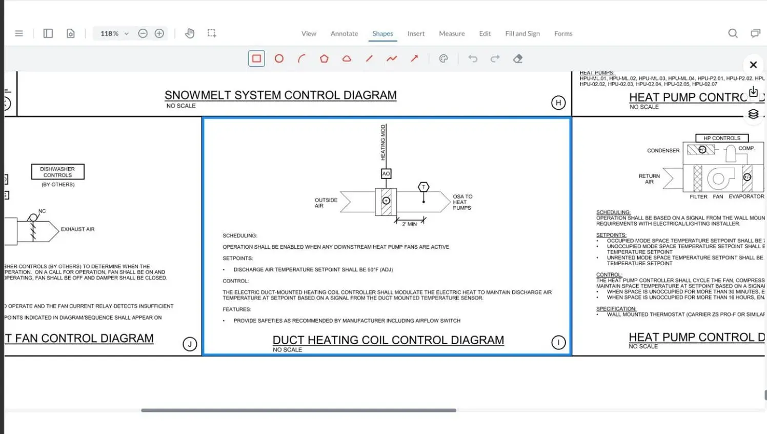
Task: Click the EXHAUST AIR label
Action: coord(77,229)
